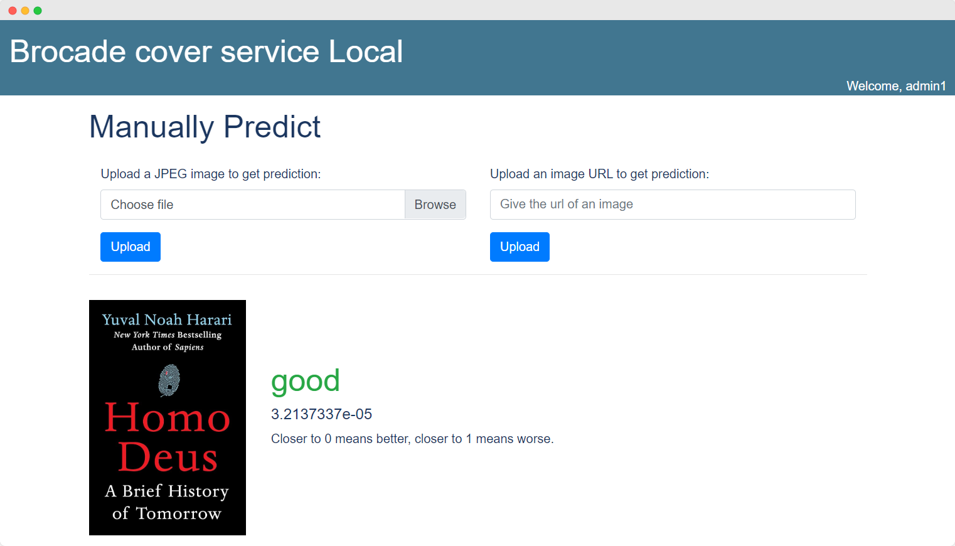Click the Yuval Noah Harari author name
The image size is (955, 546).
click(167, 319)
